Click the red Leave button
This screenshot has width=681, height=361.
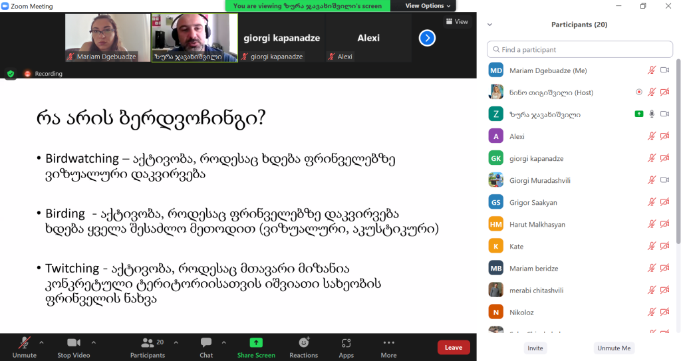click(454, 347)
